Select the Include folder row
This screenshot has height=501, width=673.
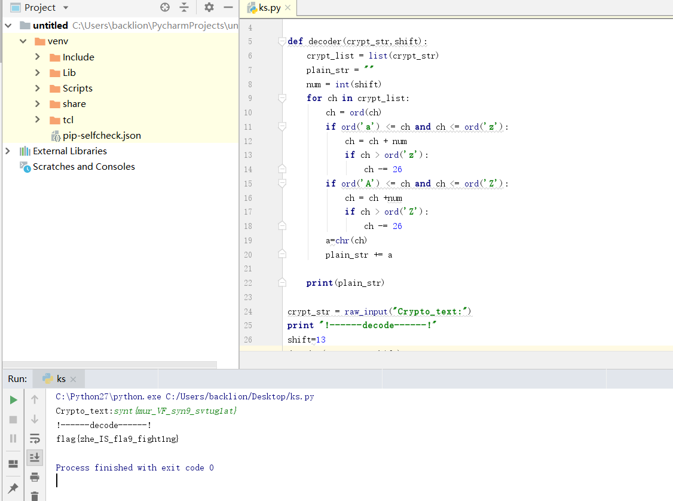point(120,57)
